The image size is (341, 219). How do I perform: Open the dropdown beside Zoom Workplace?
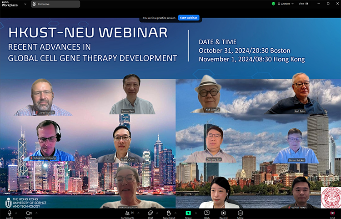coord(25,4)
